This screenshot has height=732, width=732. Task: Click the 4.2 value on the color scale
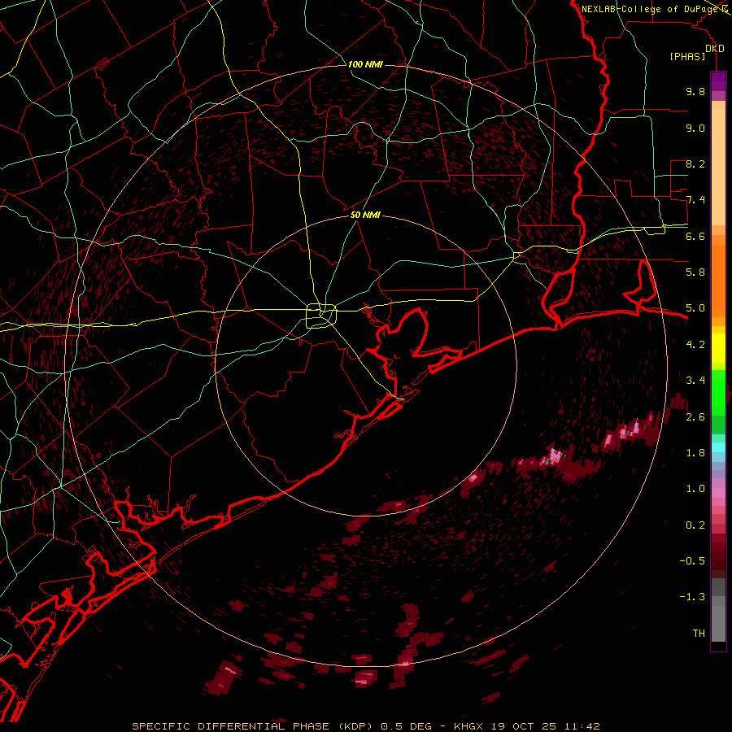pyautogui.click(x=695, y=345)
